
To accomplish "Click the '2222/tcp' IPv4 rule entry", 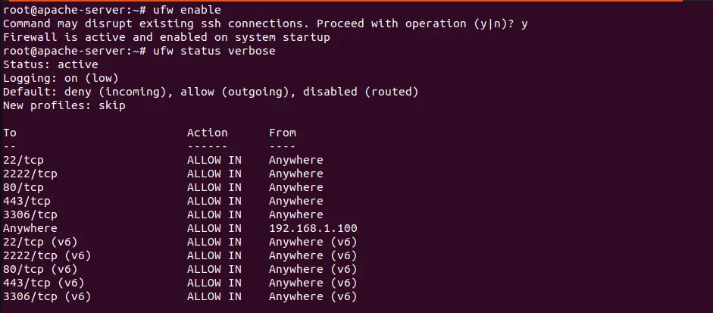I will coord(30,174).
